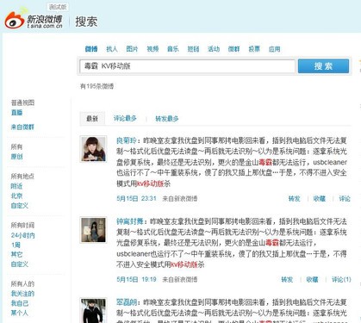Filter to 我关注的 authors
Screen dimensions: 361x323
tap(22, 294)
